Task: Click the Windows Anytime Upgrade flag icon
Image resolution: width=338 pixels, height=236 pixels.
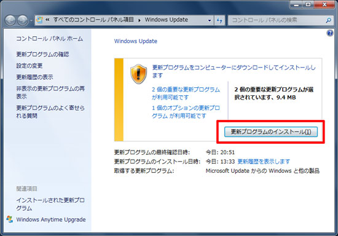Action: [10, 219]
